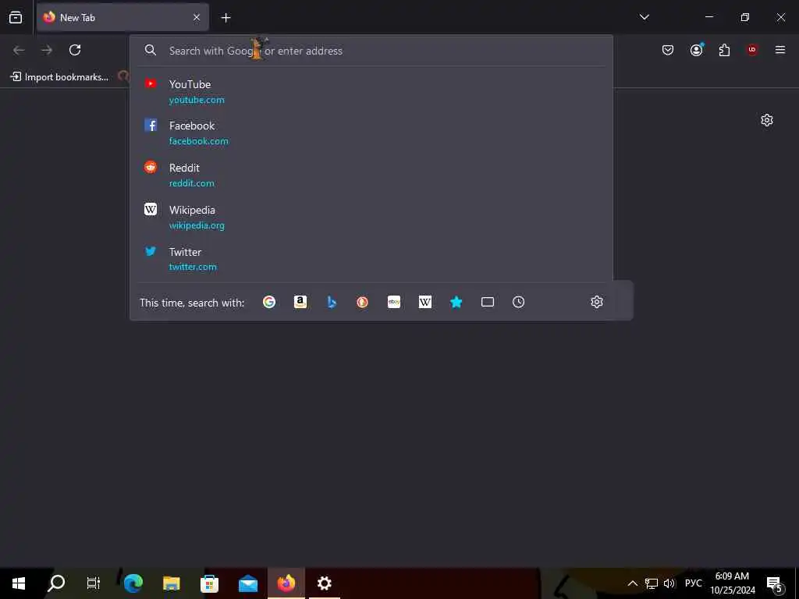The width and height of the screenshot is (799, 599).
Task: Click the Reddit favicon
Action: 151,167
